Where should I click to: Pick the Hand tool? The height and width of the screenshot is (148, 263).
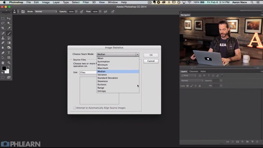point(3,63)
